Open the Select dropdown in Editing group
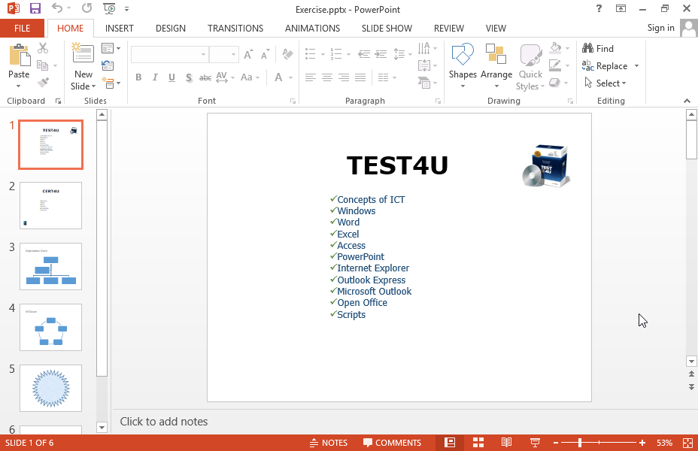The width and height of the screenshot is (698, 451). 605,83
